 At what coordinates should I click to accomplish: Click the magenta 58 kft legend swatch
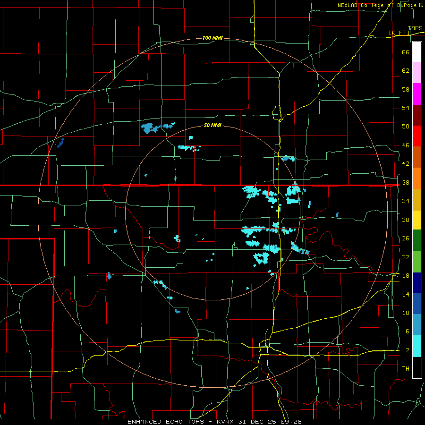click(417, 94)
